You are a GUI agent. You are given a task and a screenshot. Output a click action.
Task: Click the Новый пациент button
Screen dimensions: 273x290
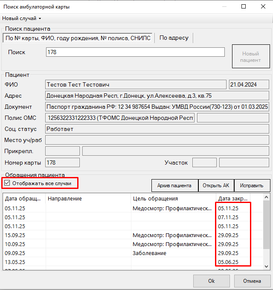coord(251,56)
